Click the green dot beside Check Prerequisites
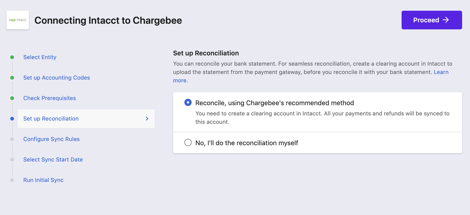470x215 pixels. tap(12, 98)
